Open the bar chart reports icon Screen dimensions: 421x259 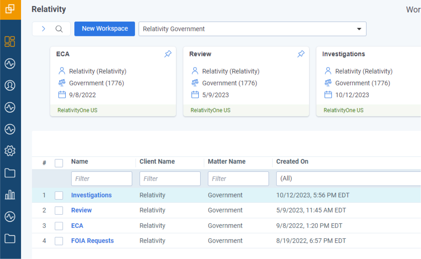(x=10, y=195)
